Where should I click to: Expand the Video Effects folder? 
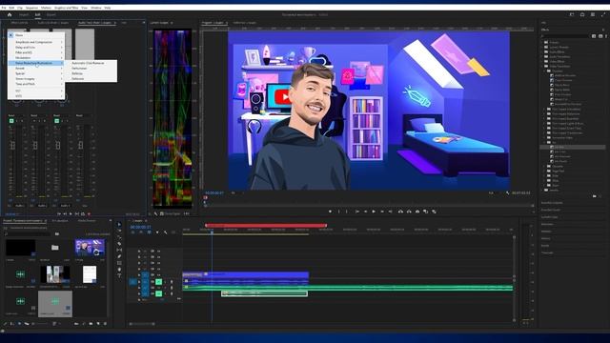click(x=542, y=61)
